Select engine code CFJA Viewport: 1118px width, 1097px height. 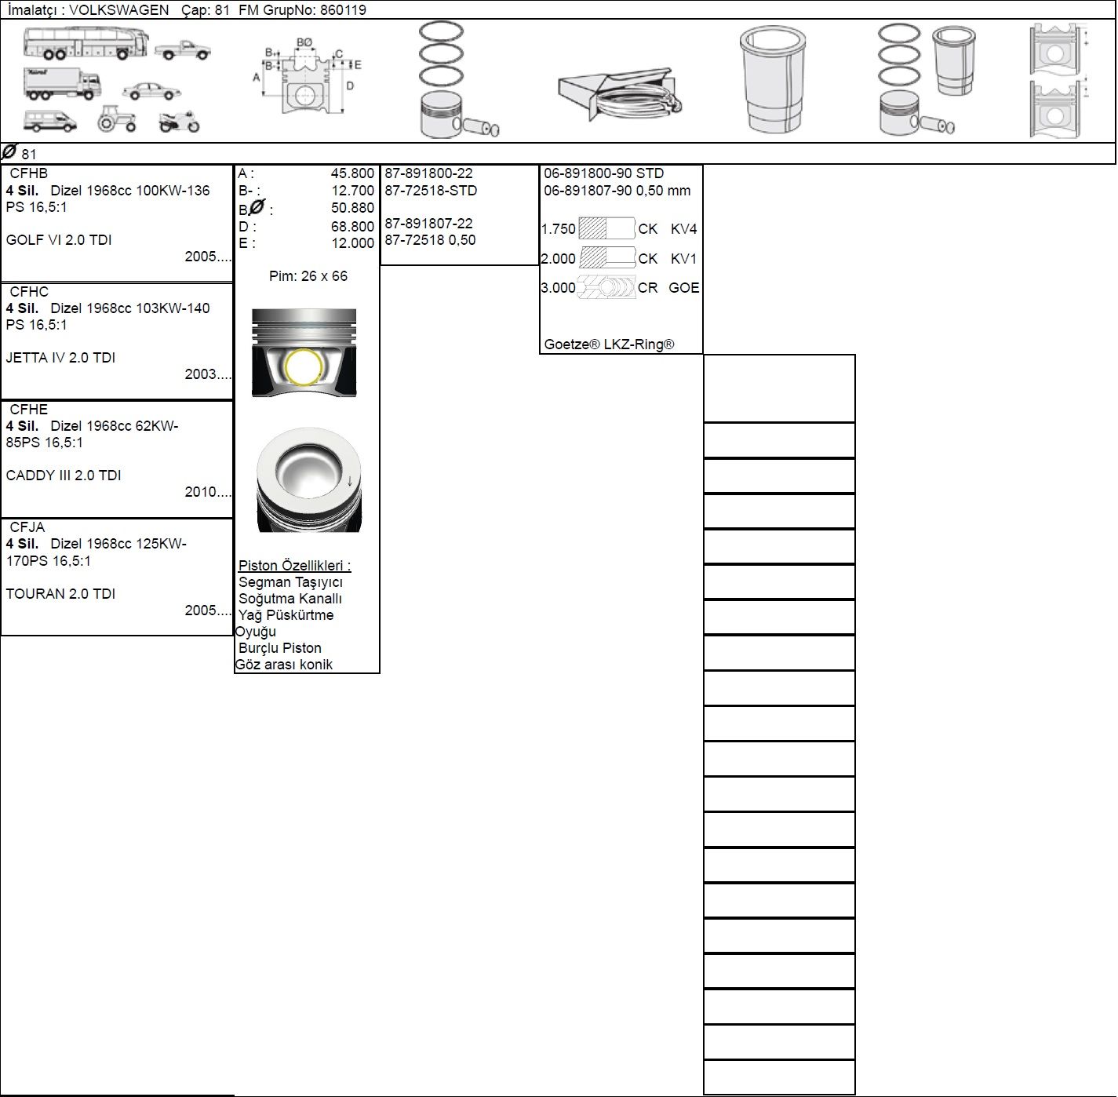tap(27, 527)
